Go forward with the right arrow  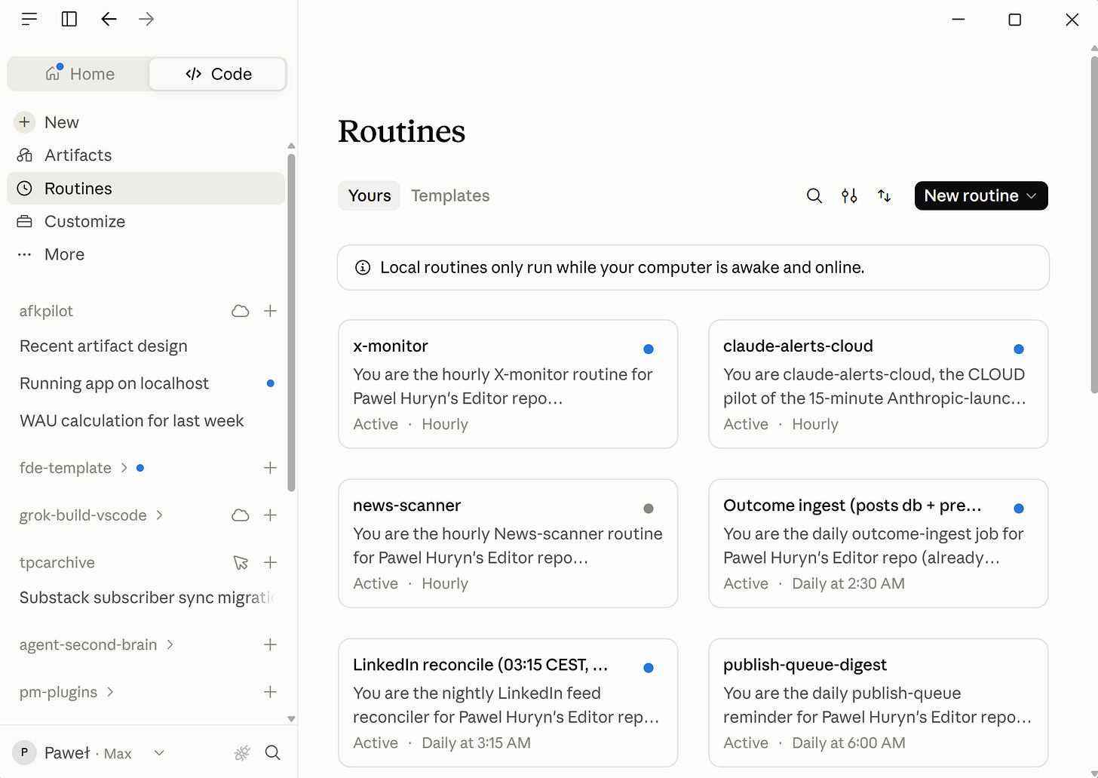click(x=146, y=19)
